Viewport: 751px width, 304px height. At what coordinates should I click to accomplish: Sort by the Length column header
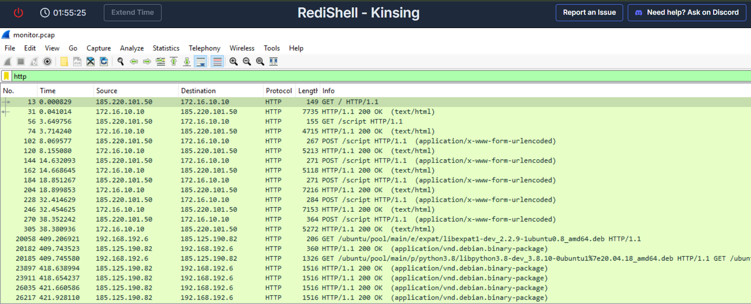(308, 91)
